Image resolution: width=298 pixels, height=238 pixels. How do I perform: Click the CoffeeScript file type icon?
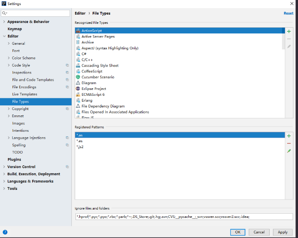point(78,71)
